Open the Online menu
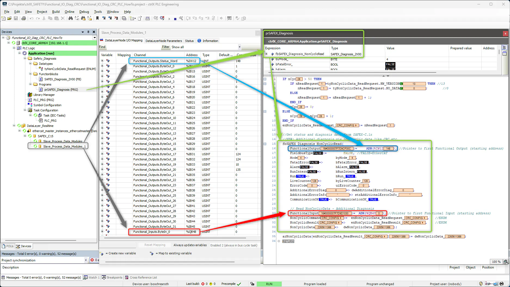 (69, 12)
